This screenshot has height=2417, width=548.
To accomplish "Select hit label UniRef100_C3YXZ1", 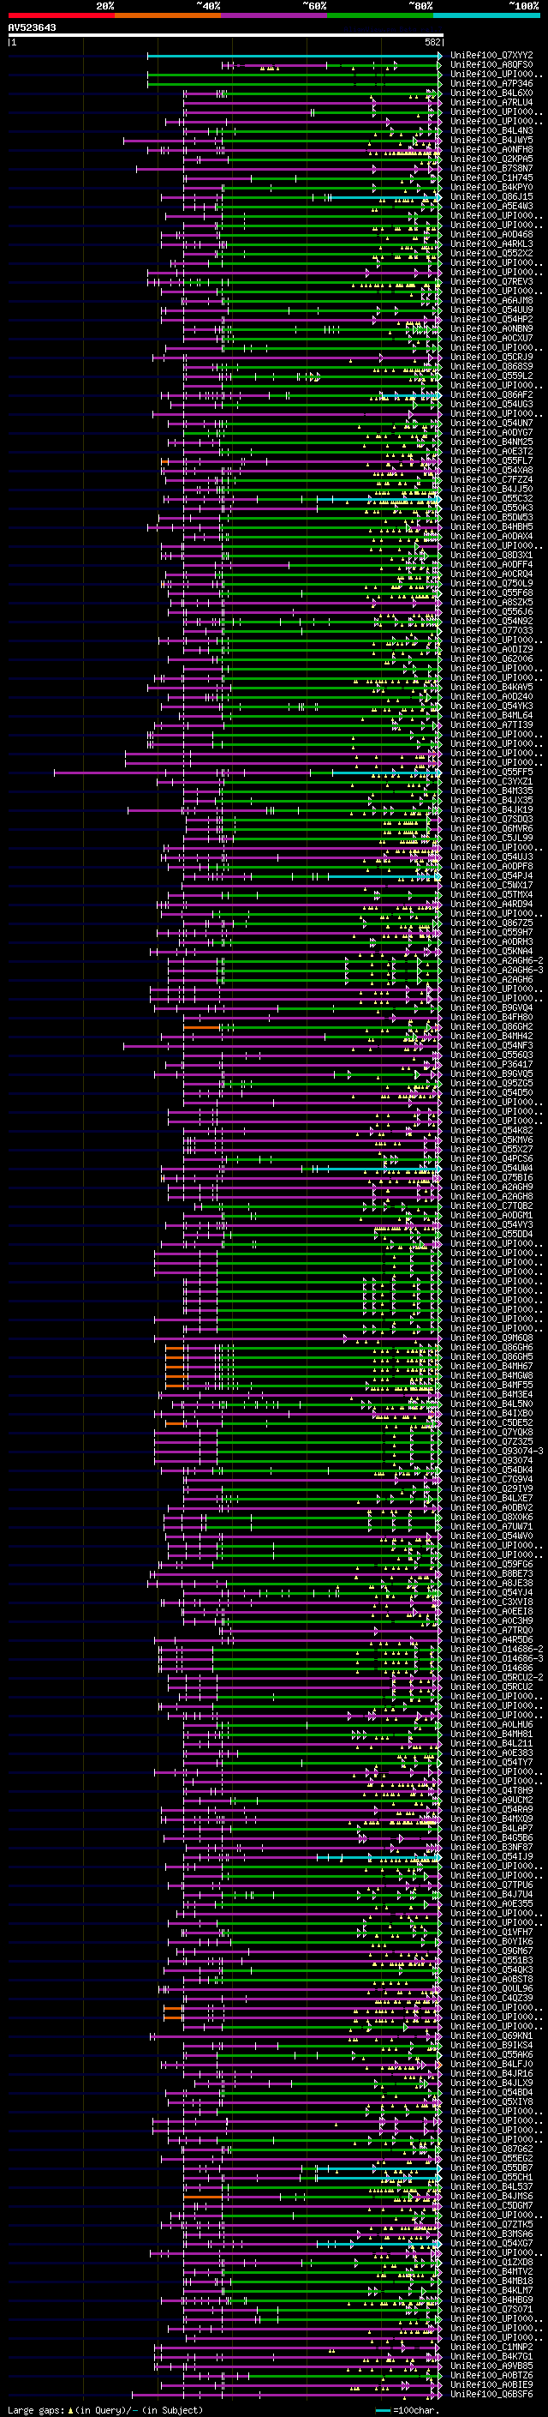I will [491, 780].
